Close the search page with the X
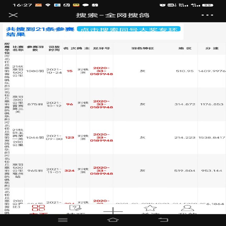The image size is (226, 226). (x=13, y=15)
